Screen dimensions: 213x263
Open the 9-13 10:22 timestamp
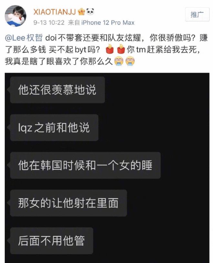[49, 23]
